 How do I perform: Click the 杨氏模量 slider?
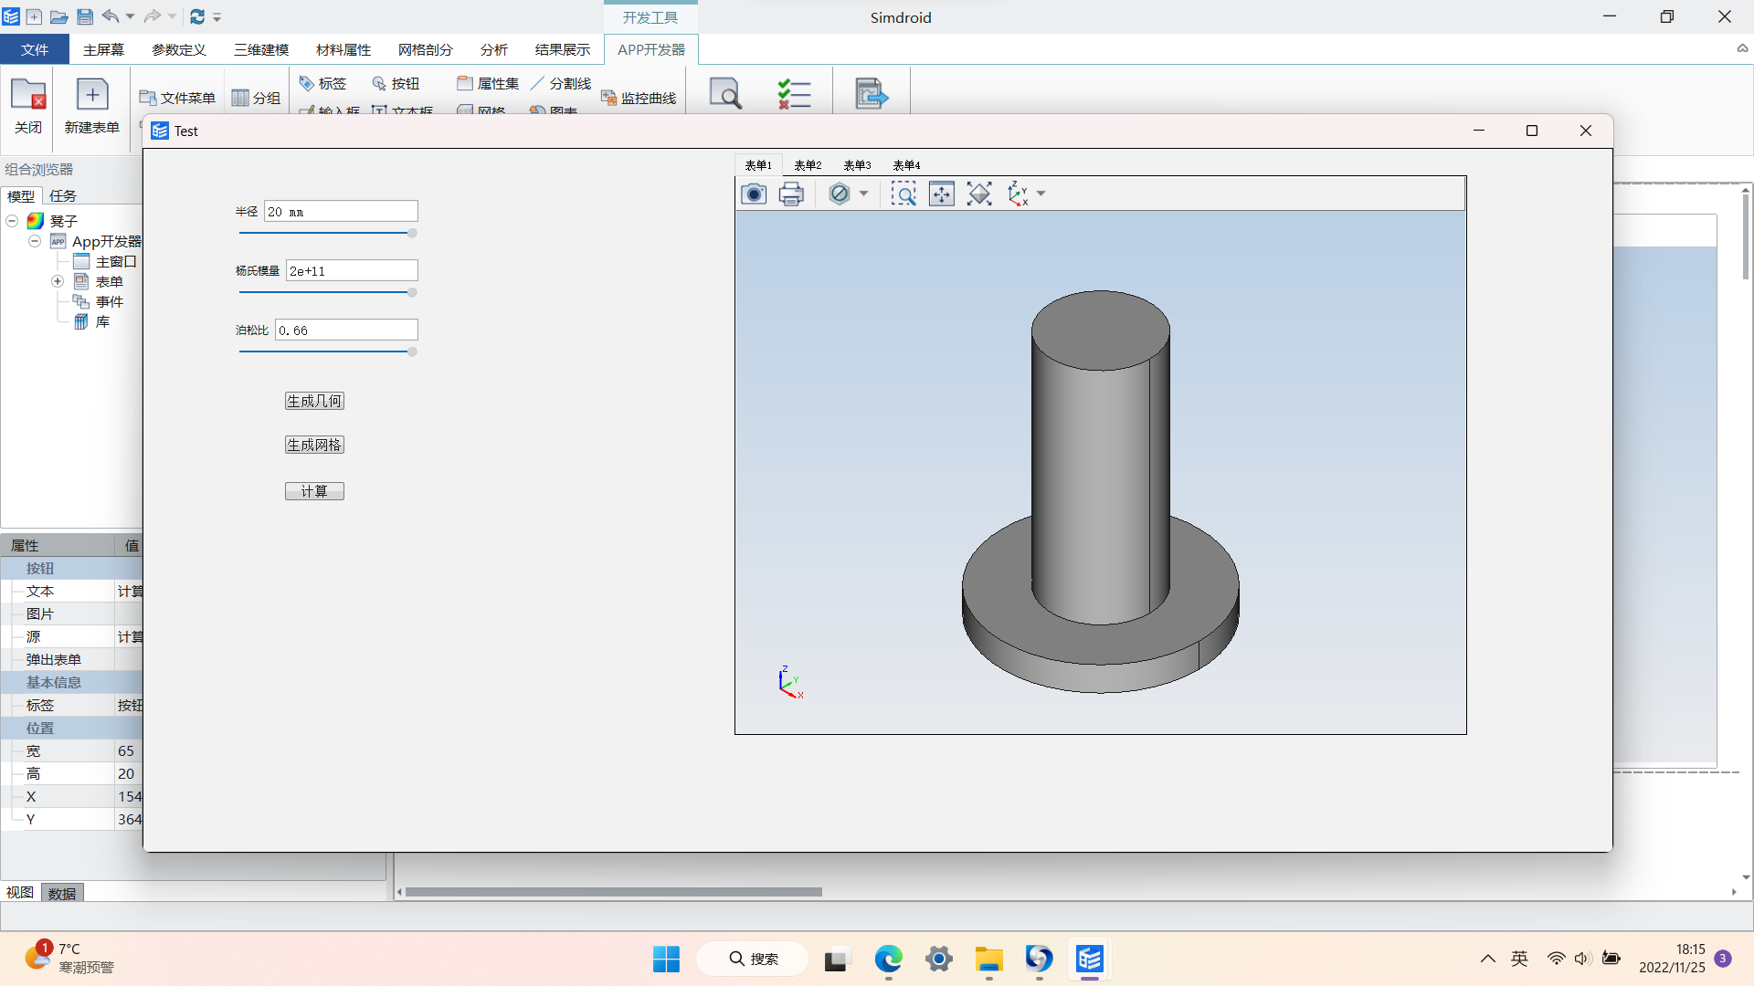[327, 292]
